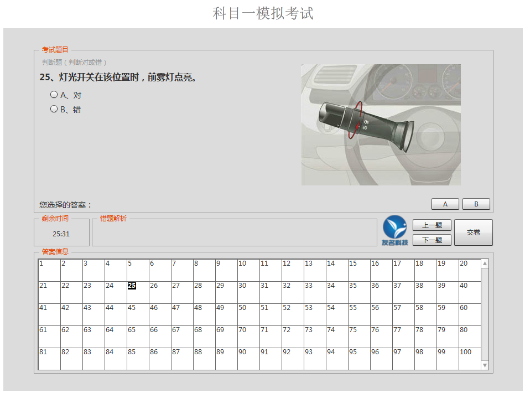Jump to question 50 in answer grid
The image size is (525, 393).
coord(248,314)
